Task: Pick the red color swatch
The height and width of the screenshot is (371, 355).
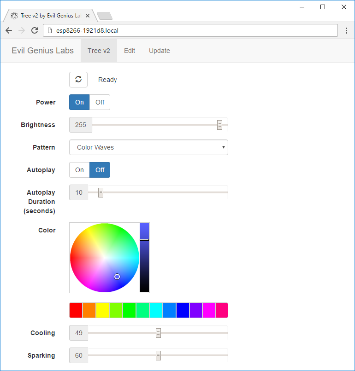Action: coord(76,310)
